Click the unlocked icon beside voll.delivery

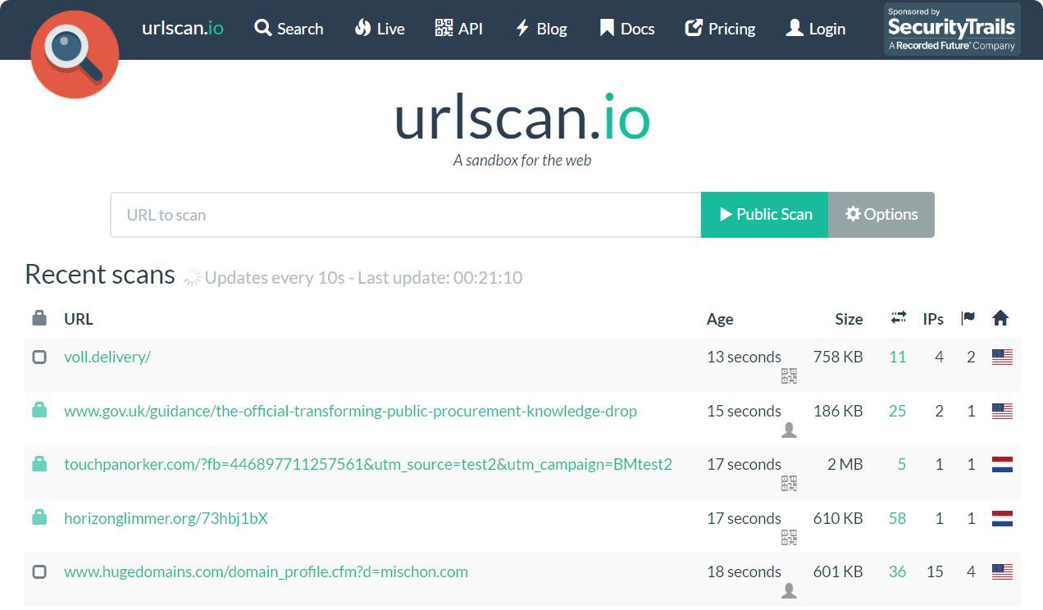click(39, 357)
